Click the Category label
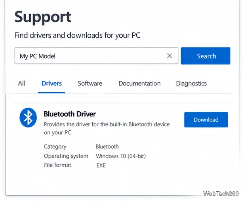Image resolution: width=244 pixels, height=202 pixels. (55, 147)
